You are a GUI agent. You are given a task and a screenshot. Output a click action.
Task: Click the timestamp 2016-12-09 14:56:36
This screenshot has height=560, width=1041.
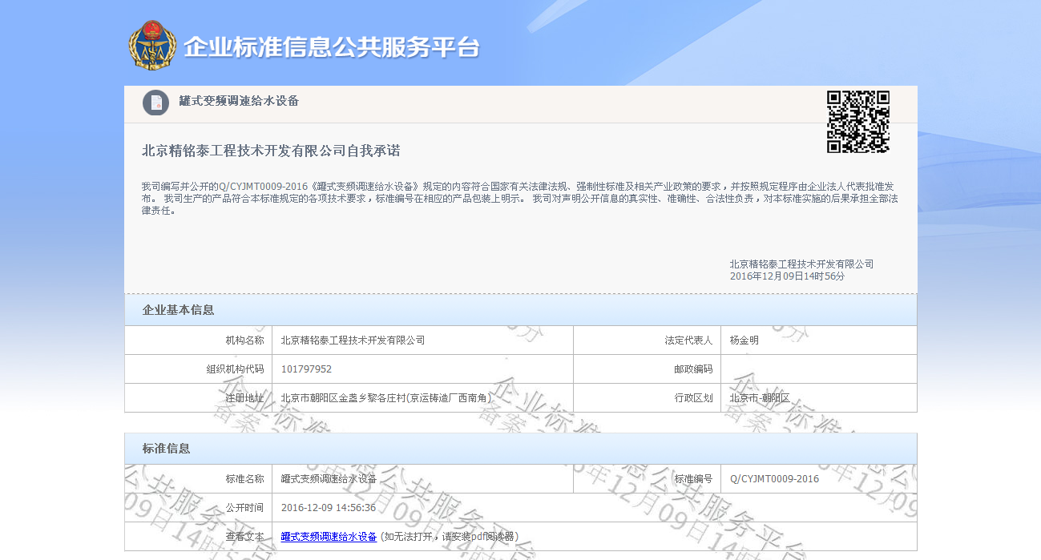pos(329,508)
